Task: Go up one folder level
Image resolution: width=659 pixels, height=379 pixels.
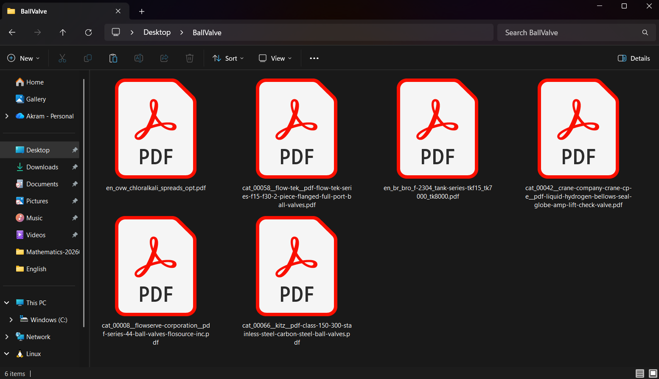Action: pyautogui.click(x=63, y=32)
